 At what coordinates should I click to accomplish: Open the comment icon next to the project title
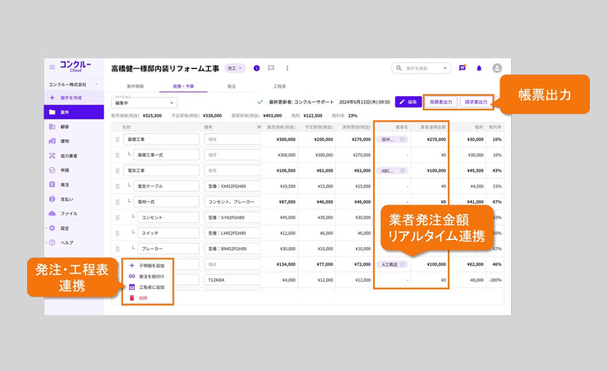(x=271, y=69)
